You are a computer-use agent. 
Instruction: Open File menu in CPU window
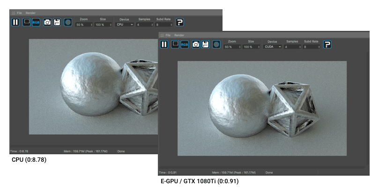pyautogui.click(x=19, y=13)
